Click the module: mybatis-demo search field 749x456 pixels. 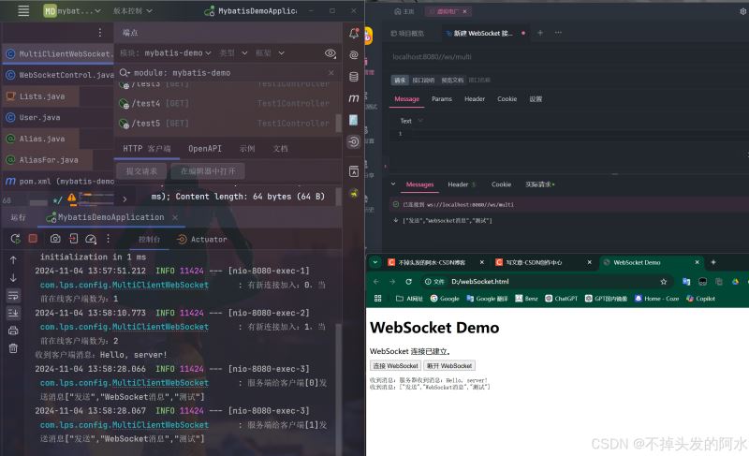227,73
